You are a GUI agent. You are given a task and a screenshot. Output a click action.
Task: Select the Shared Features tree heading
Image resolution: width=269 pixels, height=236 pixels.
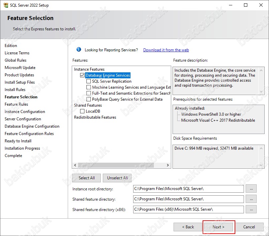(x=88, y=105)
